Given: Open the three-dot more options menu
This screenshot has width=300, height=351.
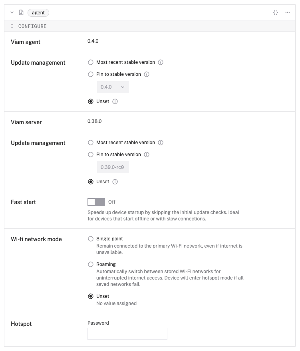Looking at the screenshot, I should click(x=288, y=13).
